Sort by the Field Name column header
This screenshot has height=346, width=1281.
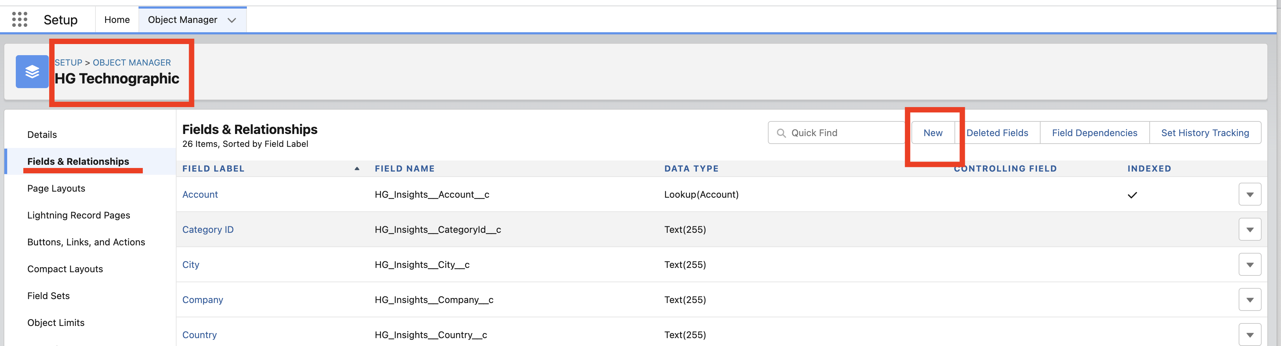pos(405,169)
